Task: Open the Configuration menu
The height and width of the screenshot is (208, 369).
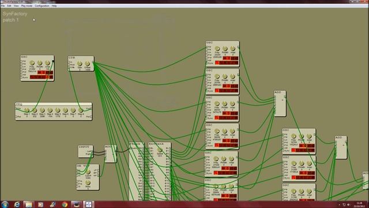Action: point(42,6)
